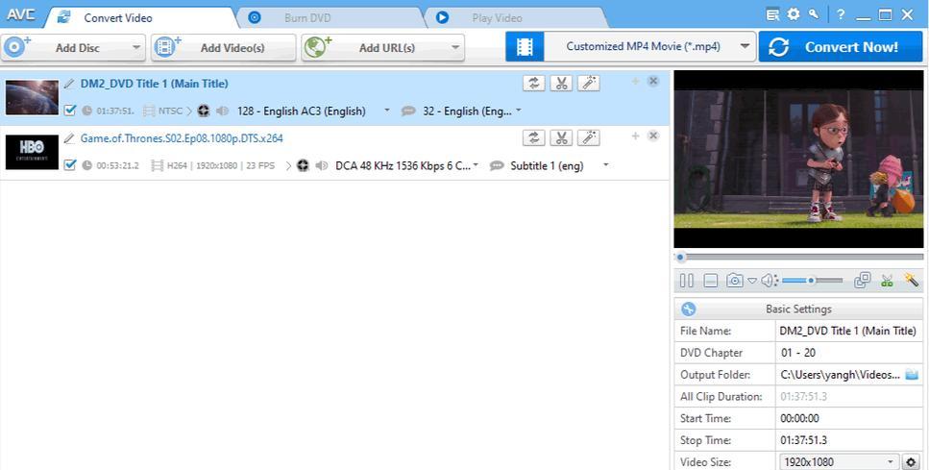
Task: Open the settings gear in the title bar
Action: point(794,14)
